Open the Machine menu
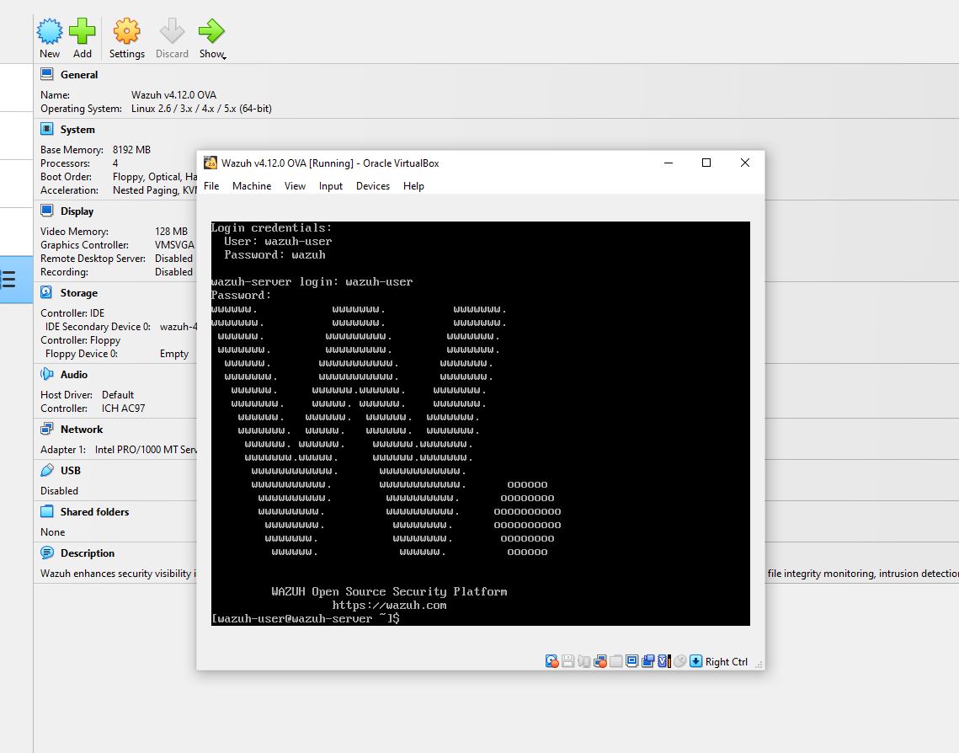Screen dimensions: 959x753 (252, 186)
